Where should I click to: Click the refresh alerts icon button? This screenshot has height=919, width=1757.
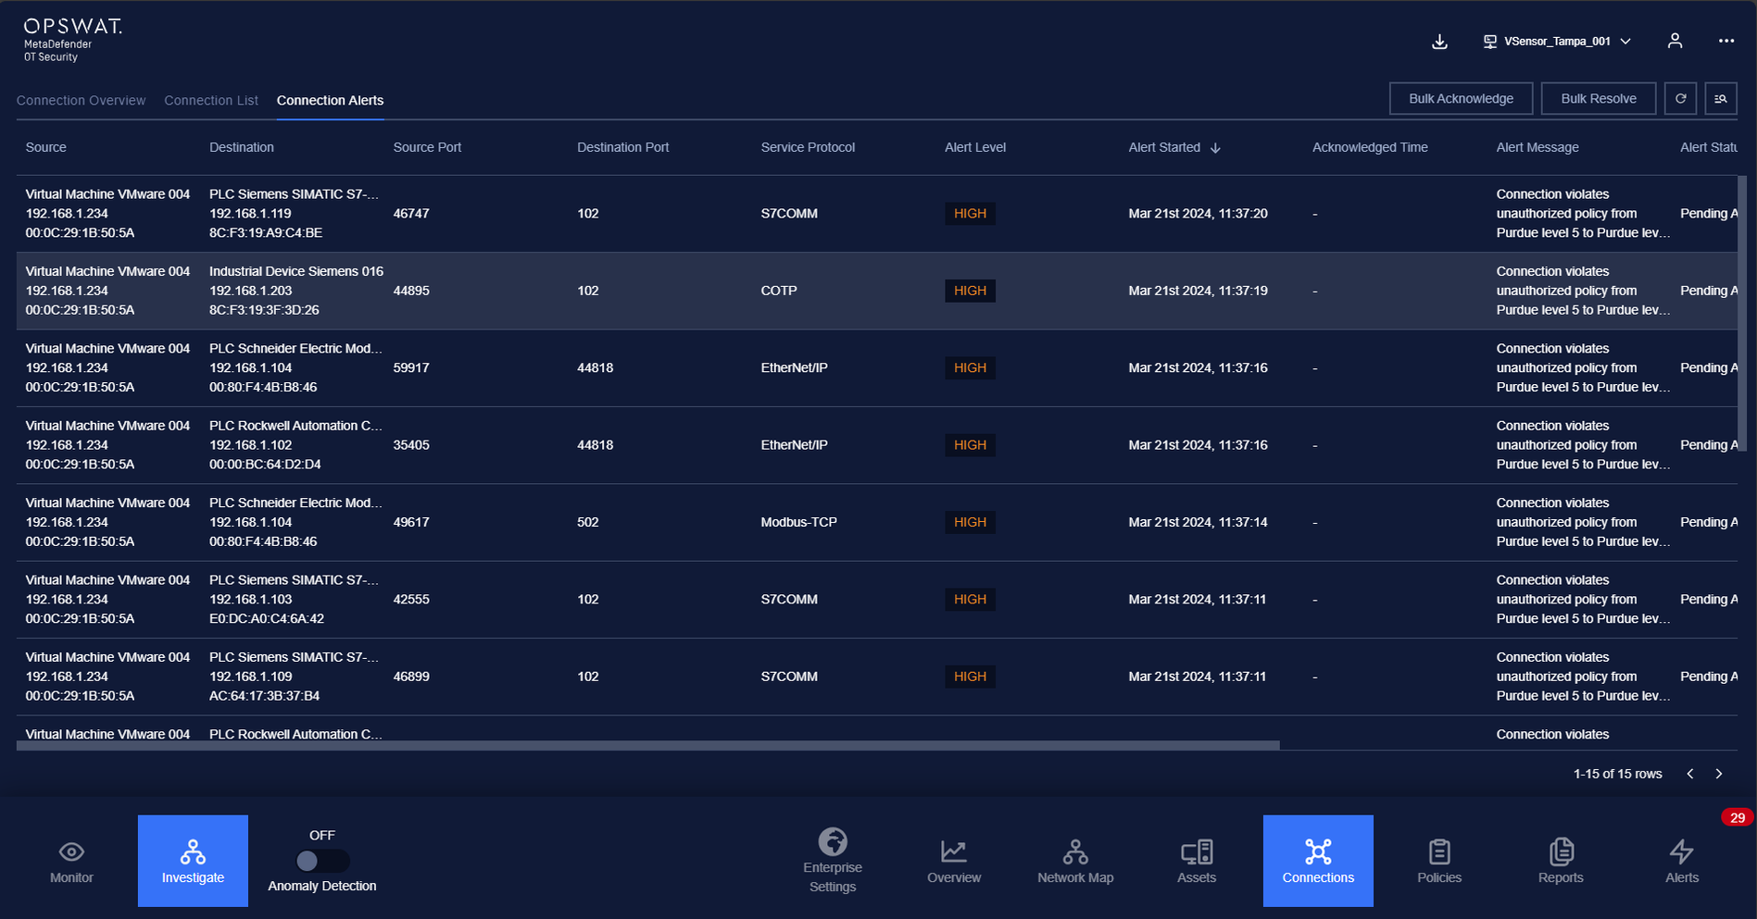[x=1680, y=98]
